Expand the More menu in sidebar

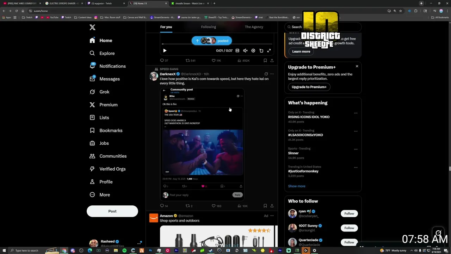click(x=100, y=195)
